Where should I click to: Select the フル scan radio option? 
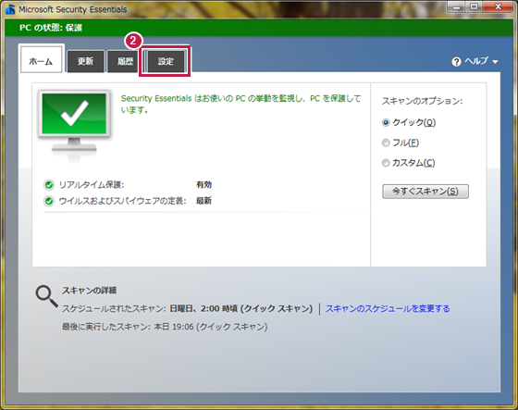pos(386,143)
